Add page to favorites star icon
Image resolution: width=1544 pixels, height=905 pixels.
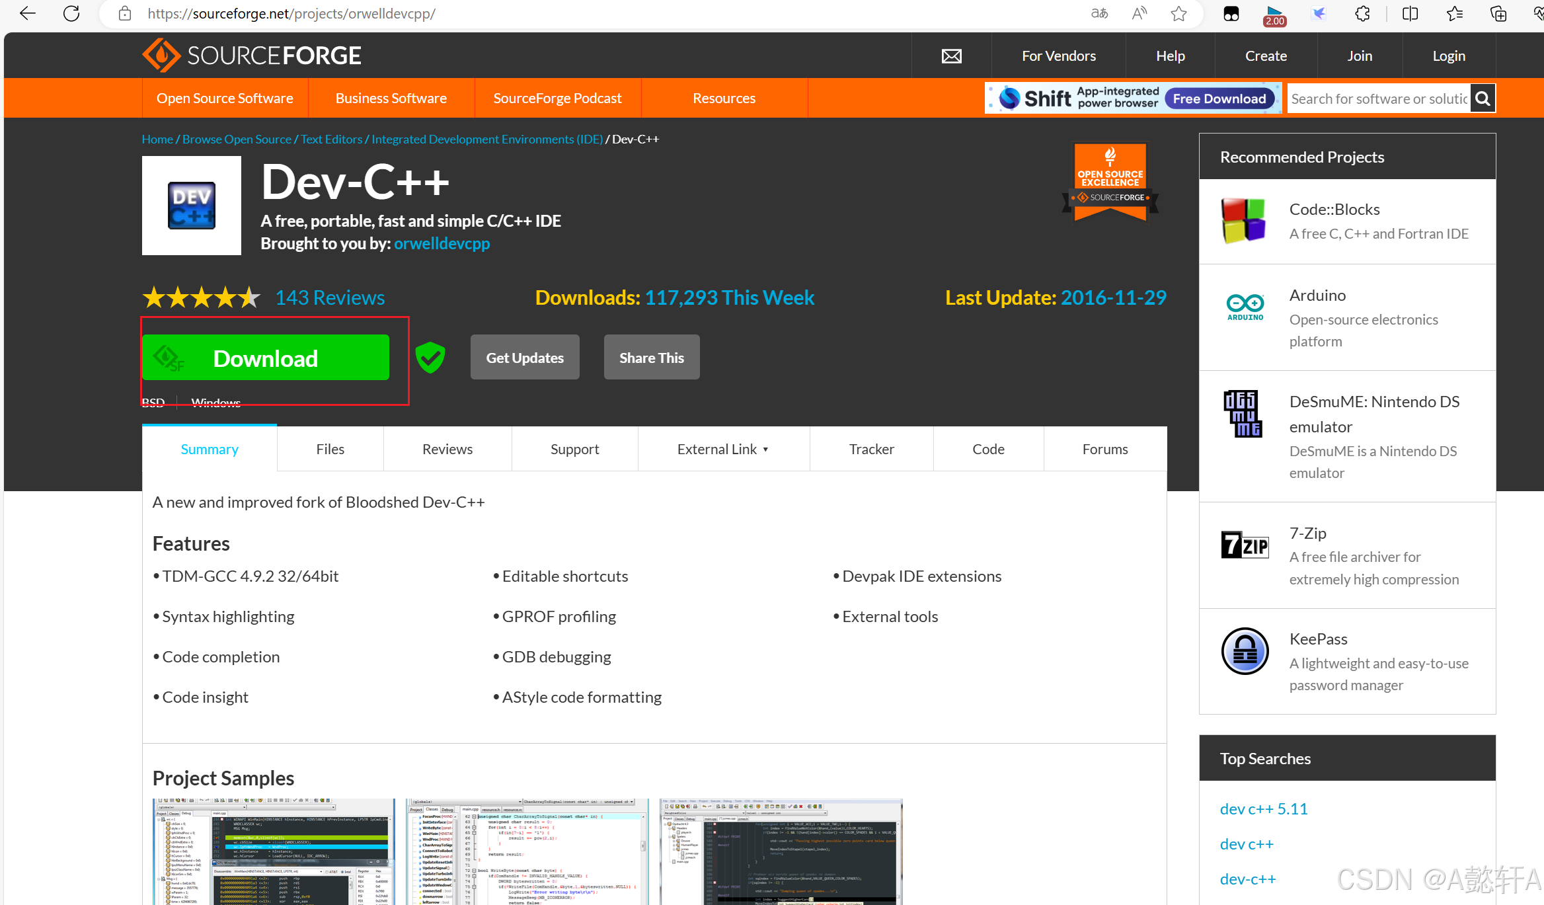[x=1178, y=13]
